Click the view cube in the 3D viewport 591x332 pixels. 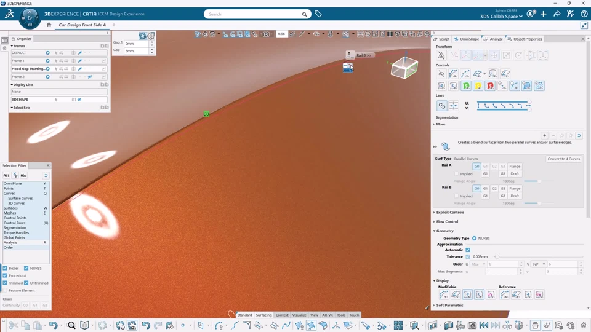[x=404, y=68]
